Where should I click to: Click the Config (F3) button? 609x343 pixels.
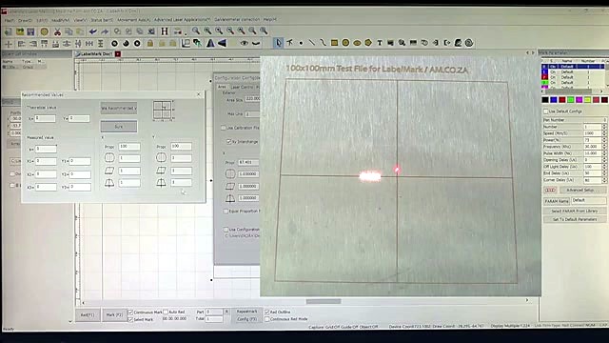point(247,319)
